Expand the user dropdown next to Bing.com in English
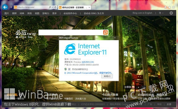Image resolution: width=178 pixels, height=109 pixels. point(161,13)
